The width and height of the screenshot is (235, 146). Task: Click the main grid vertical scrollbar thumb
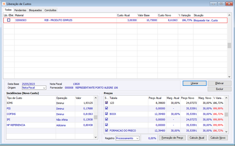[229, 46]
